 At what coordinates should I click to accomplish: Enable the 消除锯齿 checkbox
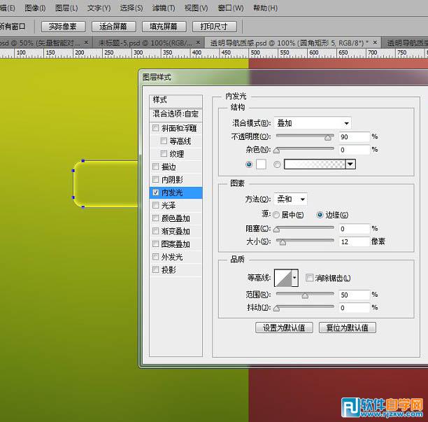[309, 278]
